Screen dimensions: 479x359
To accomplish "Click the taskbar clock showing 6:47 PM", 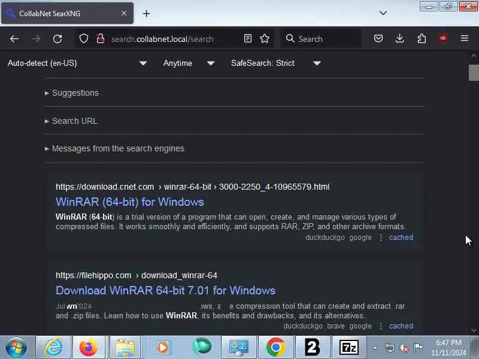I will point(448,348).
